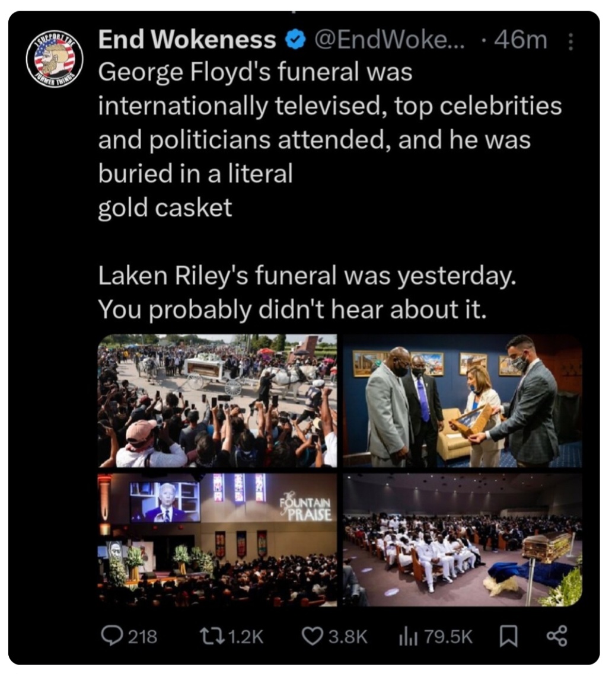This screenshot has height=674, width=612.
Task: Open the photo of people holding framed flag
Action: (463, 401)
